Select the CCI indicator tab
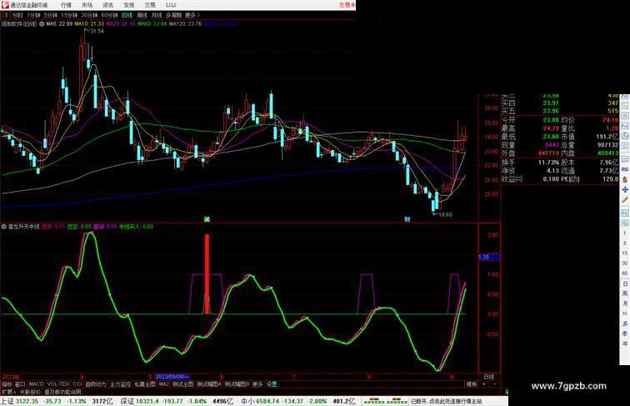Viewport: 630px width, 406px height. click(x=77, y=384)
